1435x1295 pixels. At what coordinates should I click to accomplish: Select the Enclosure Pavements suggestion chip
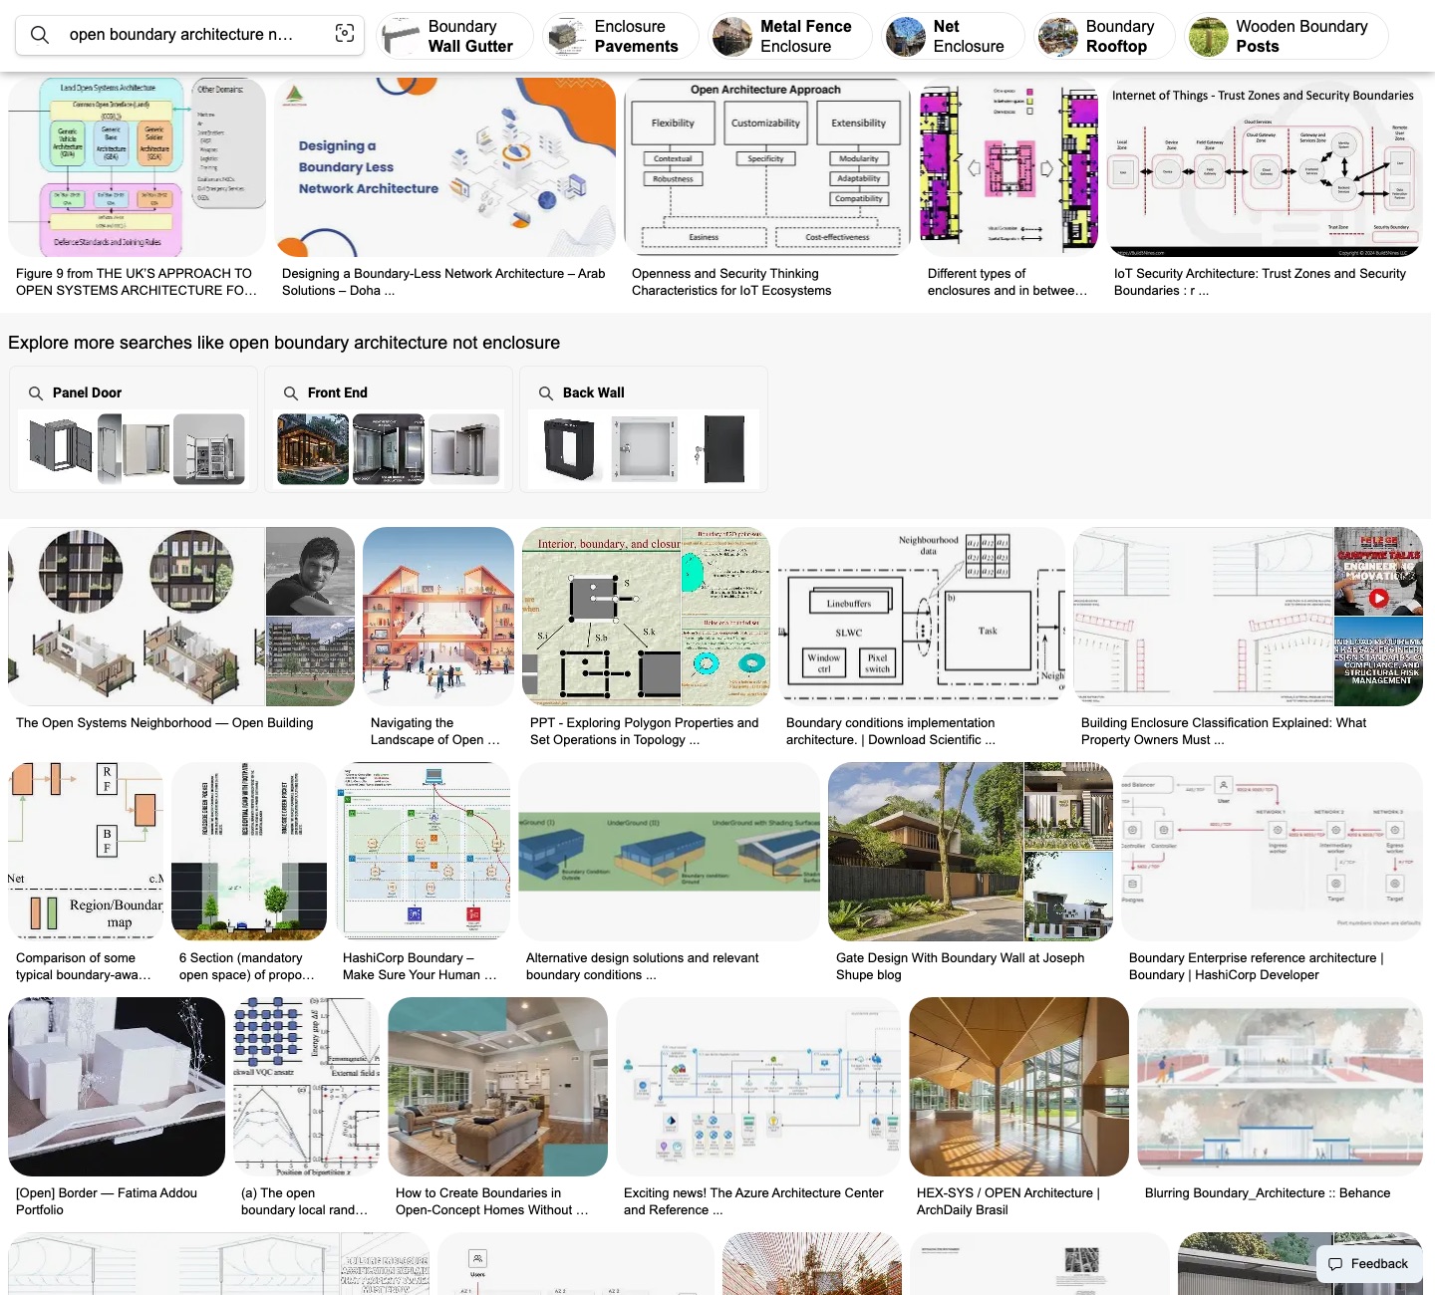(x=621, y=36)
